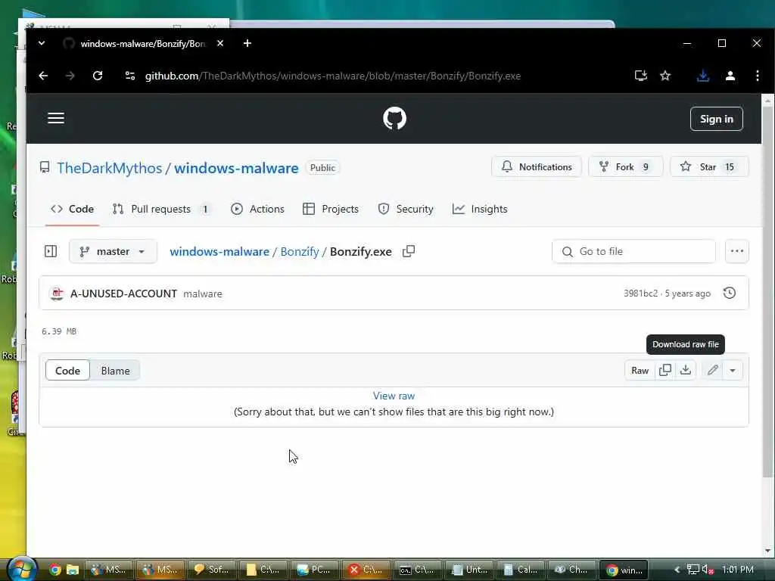Viewport: 775px width, 581px height.
Task: Click the 1:01 PM clock
Action: coord(737,570)
